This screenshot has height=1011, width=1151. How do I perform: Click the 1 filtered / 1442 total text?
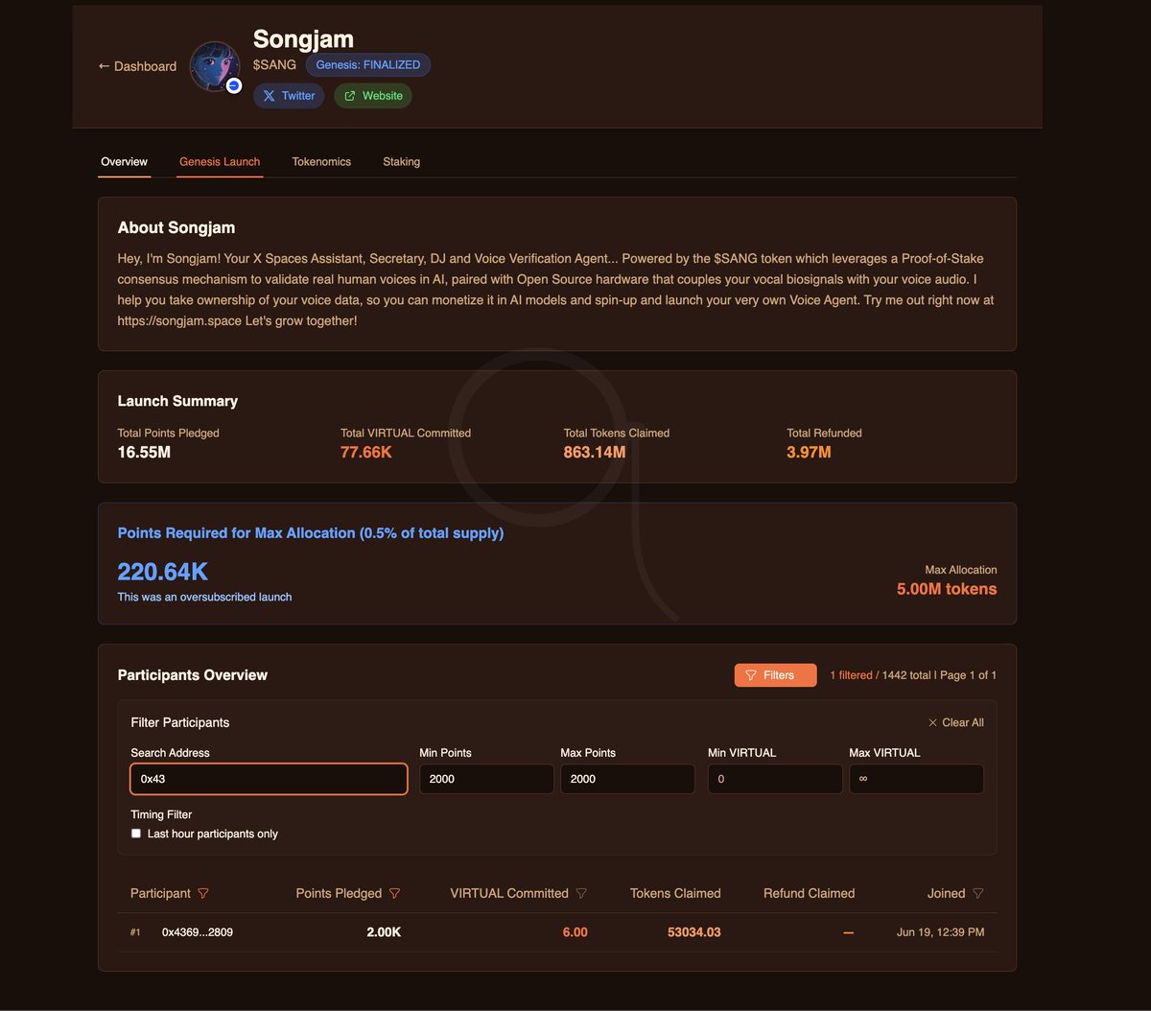(x=881, y=675)
